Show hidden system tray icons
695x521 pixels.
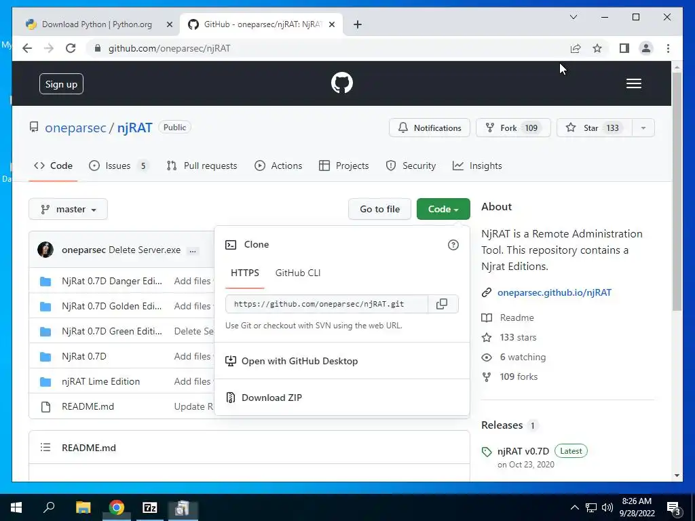pyautogui.click(x=574, y=507)
